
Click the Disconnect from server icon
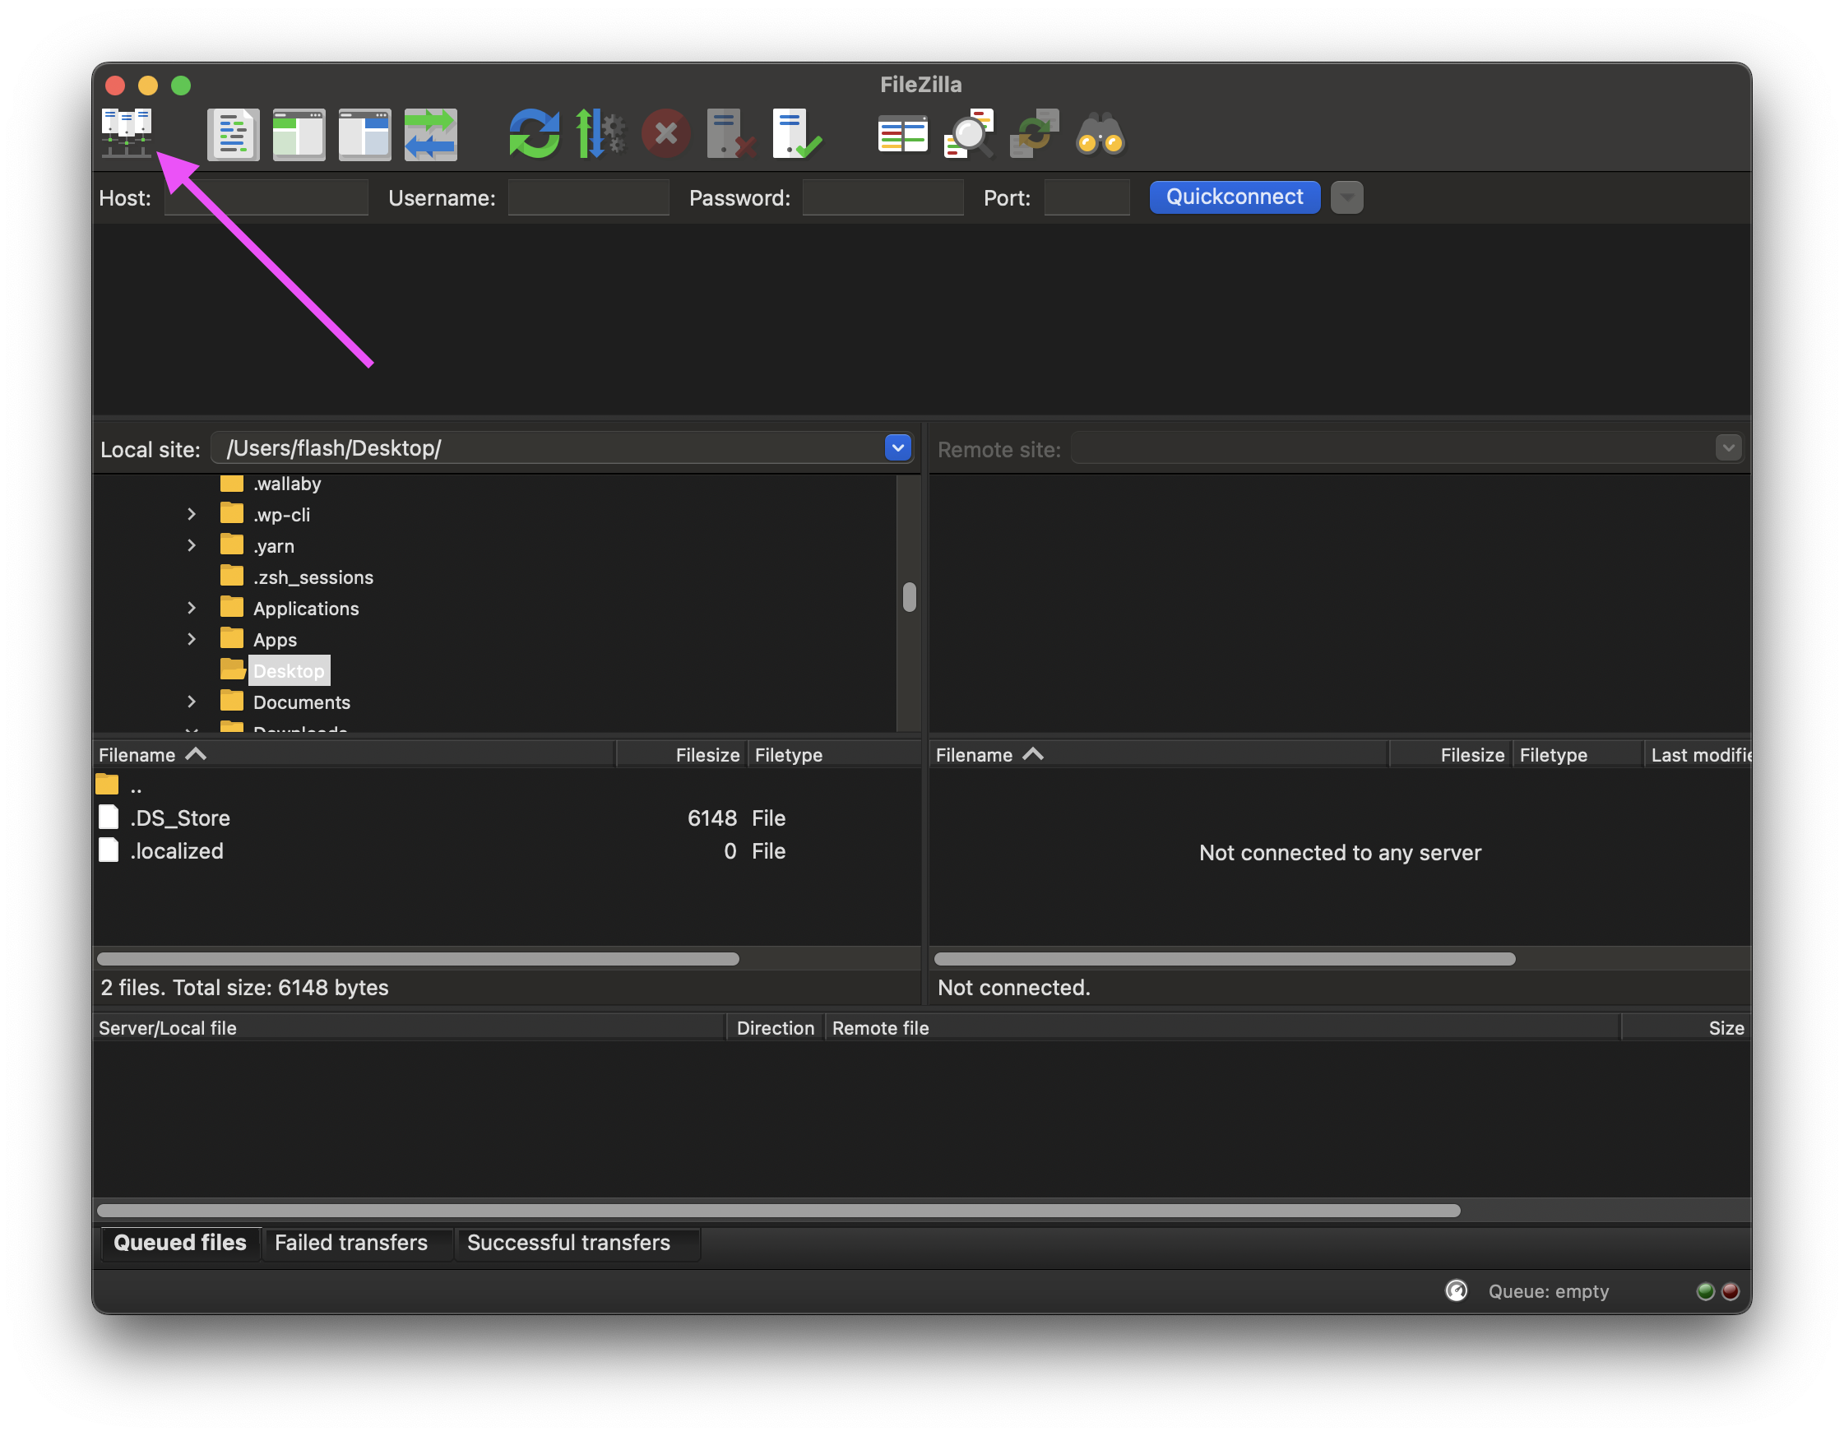point(730,134)
